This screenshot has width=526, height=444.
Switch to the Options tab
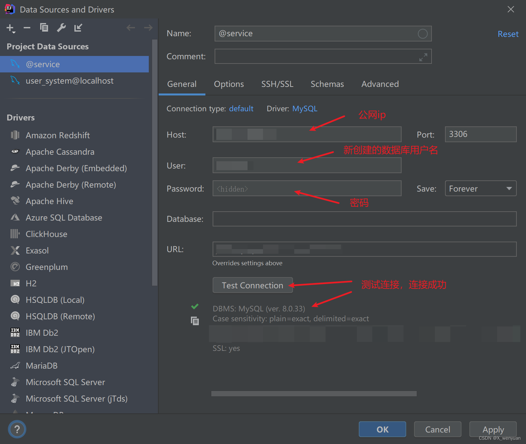[x=229, y=84]
